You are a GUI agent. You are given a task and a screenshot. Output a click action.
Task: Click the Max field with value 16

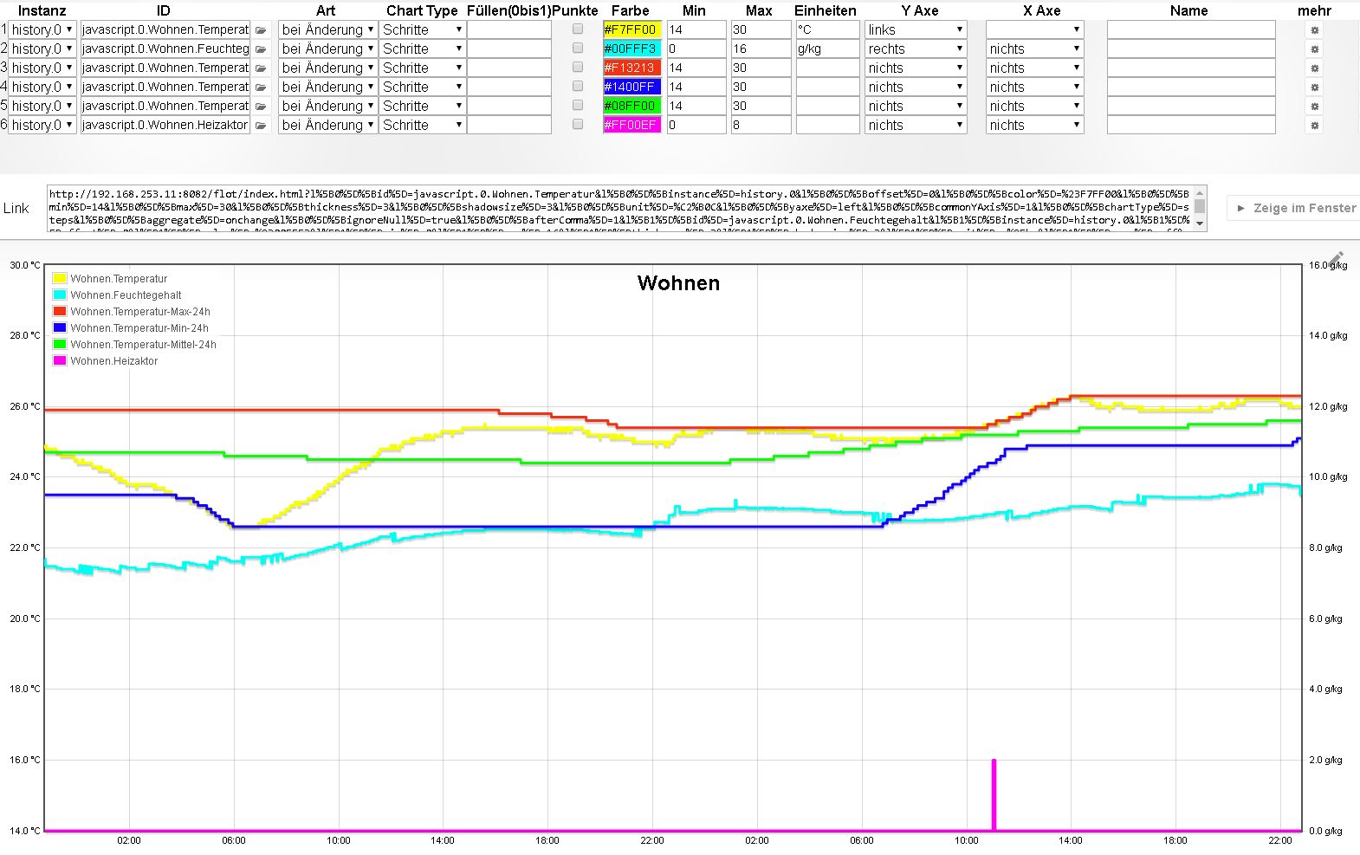coord(761,49)
